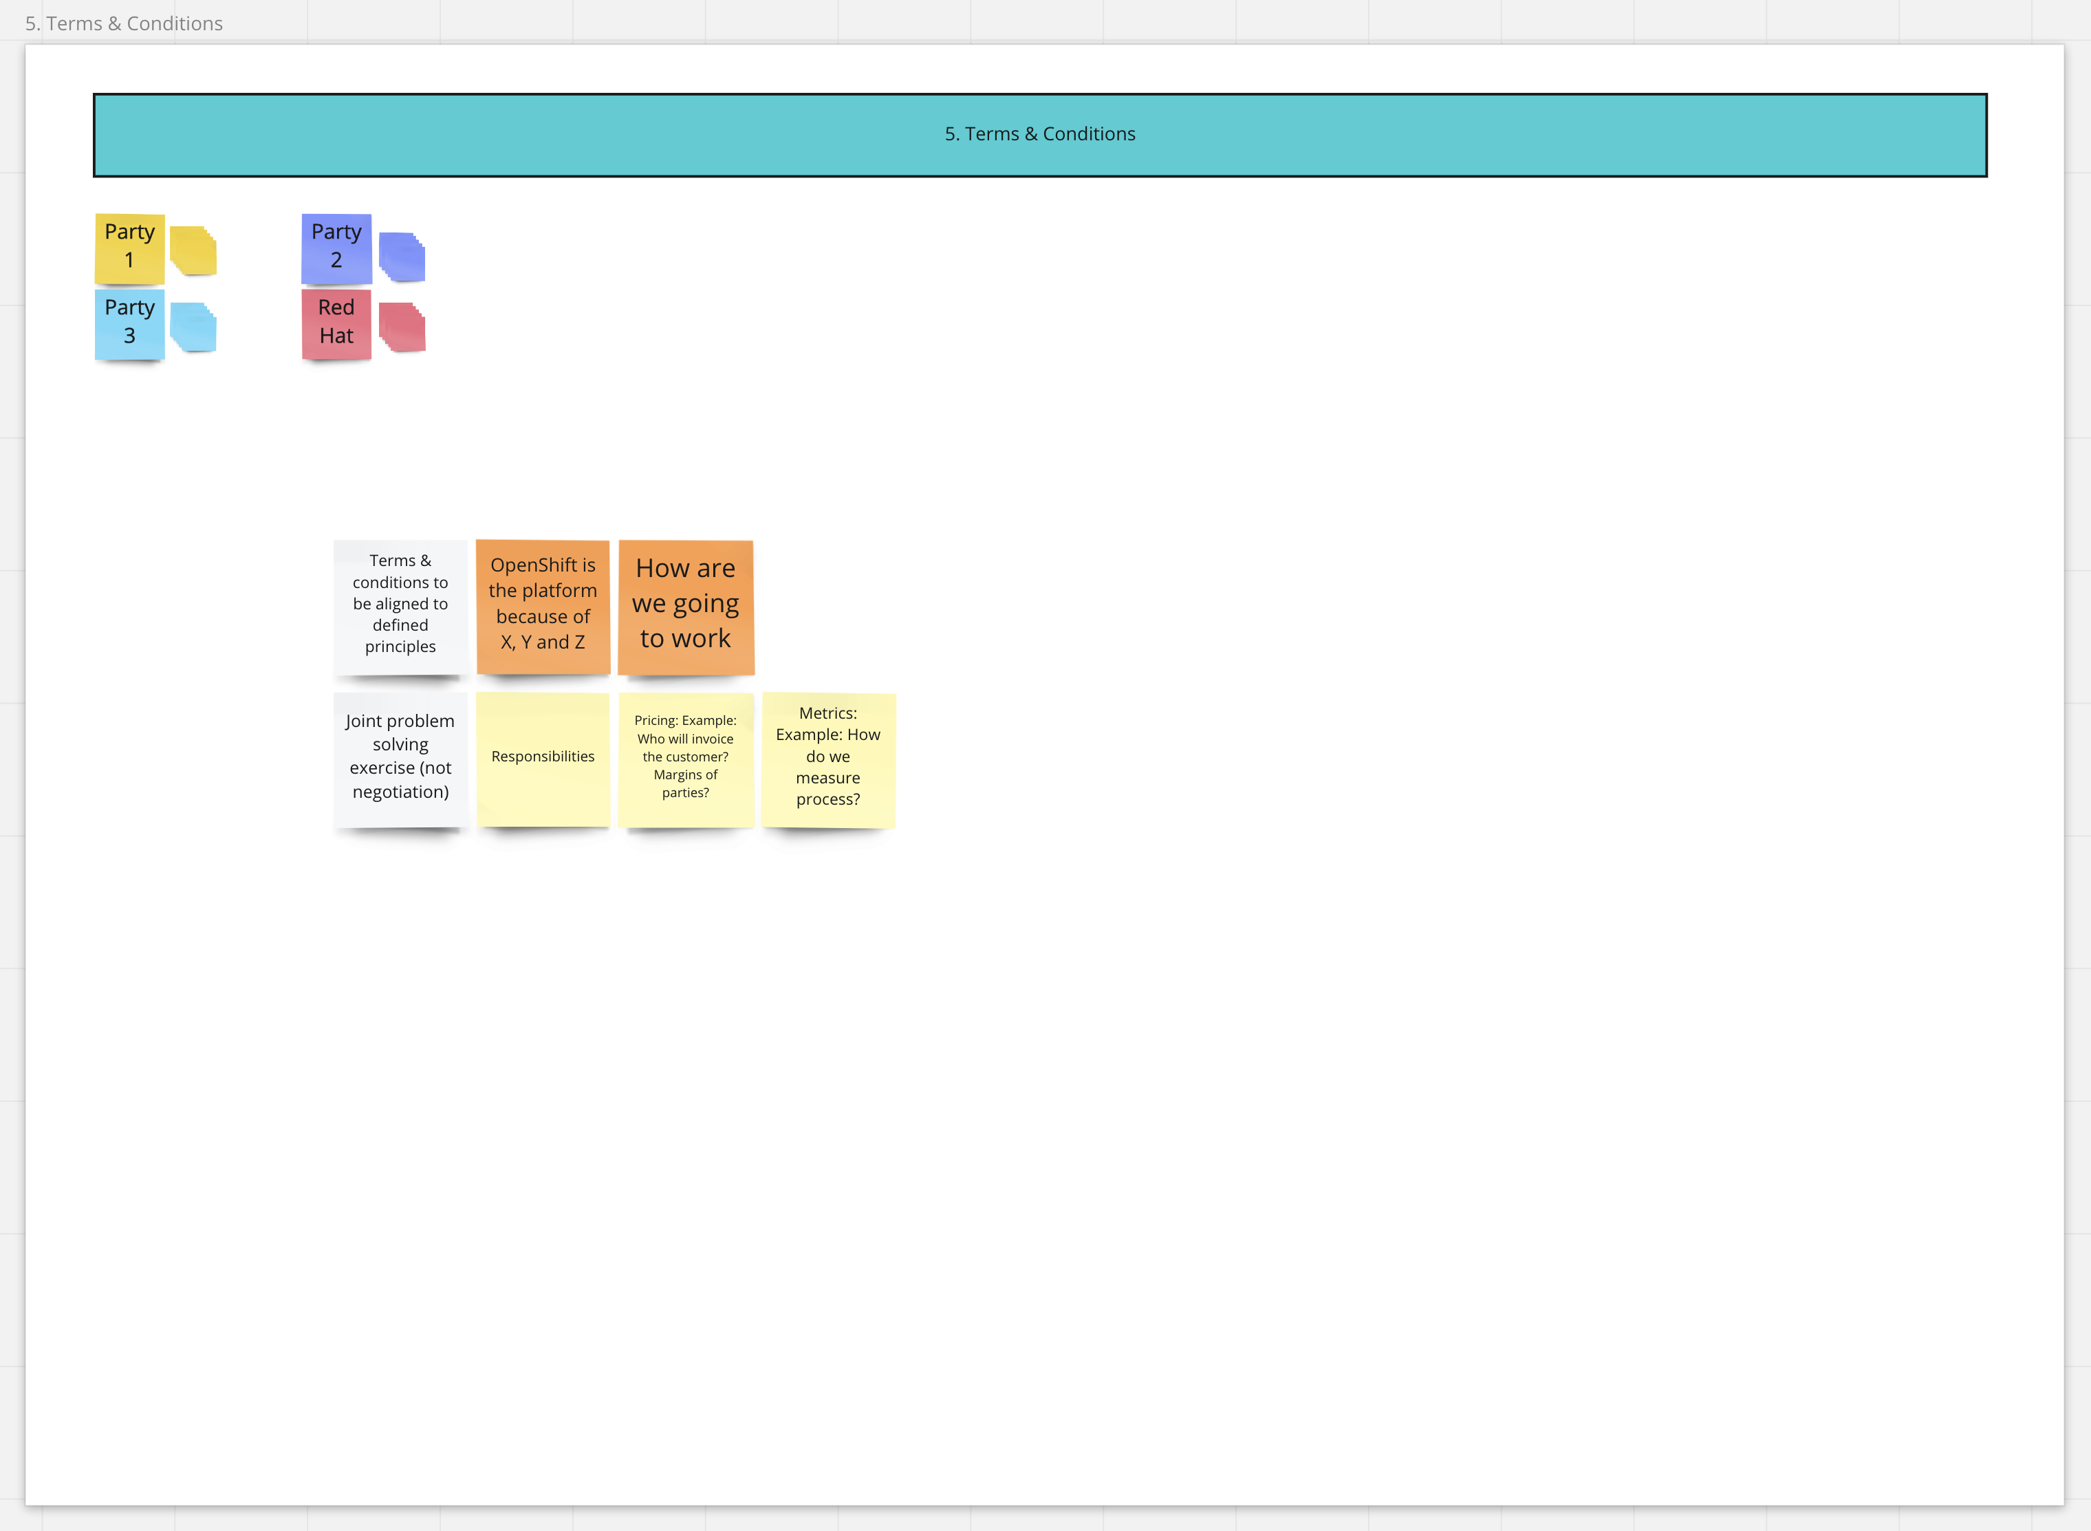Click the purple sticky note stack
2091x1531 pixels.
[402, 257]
